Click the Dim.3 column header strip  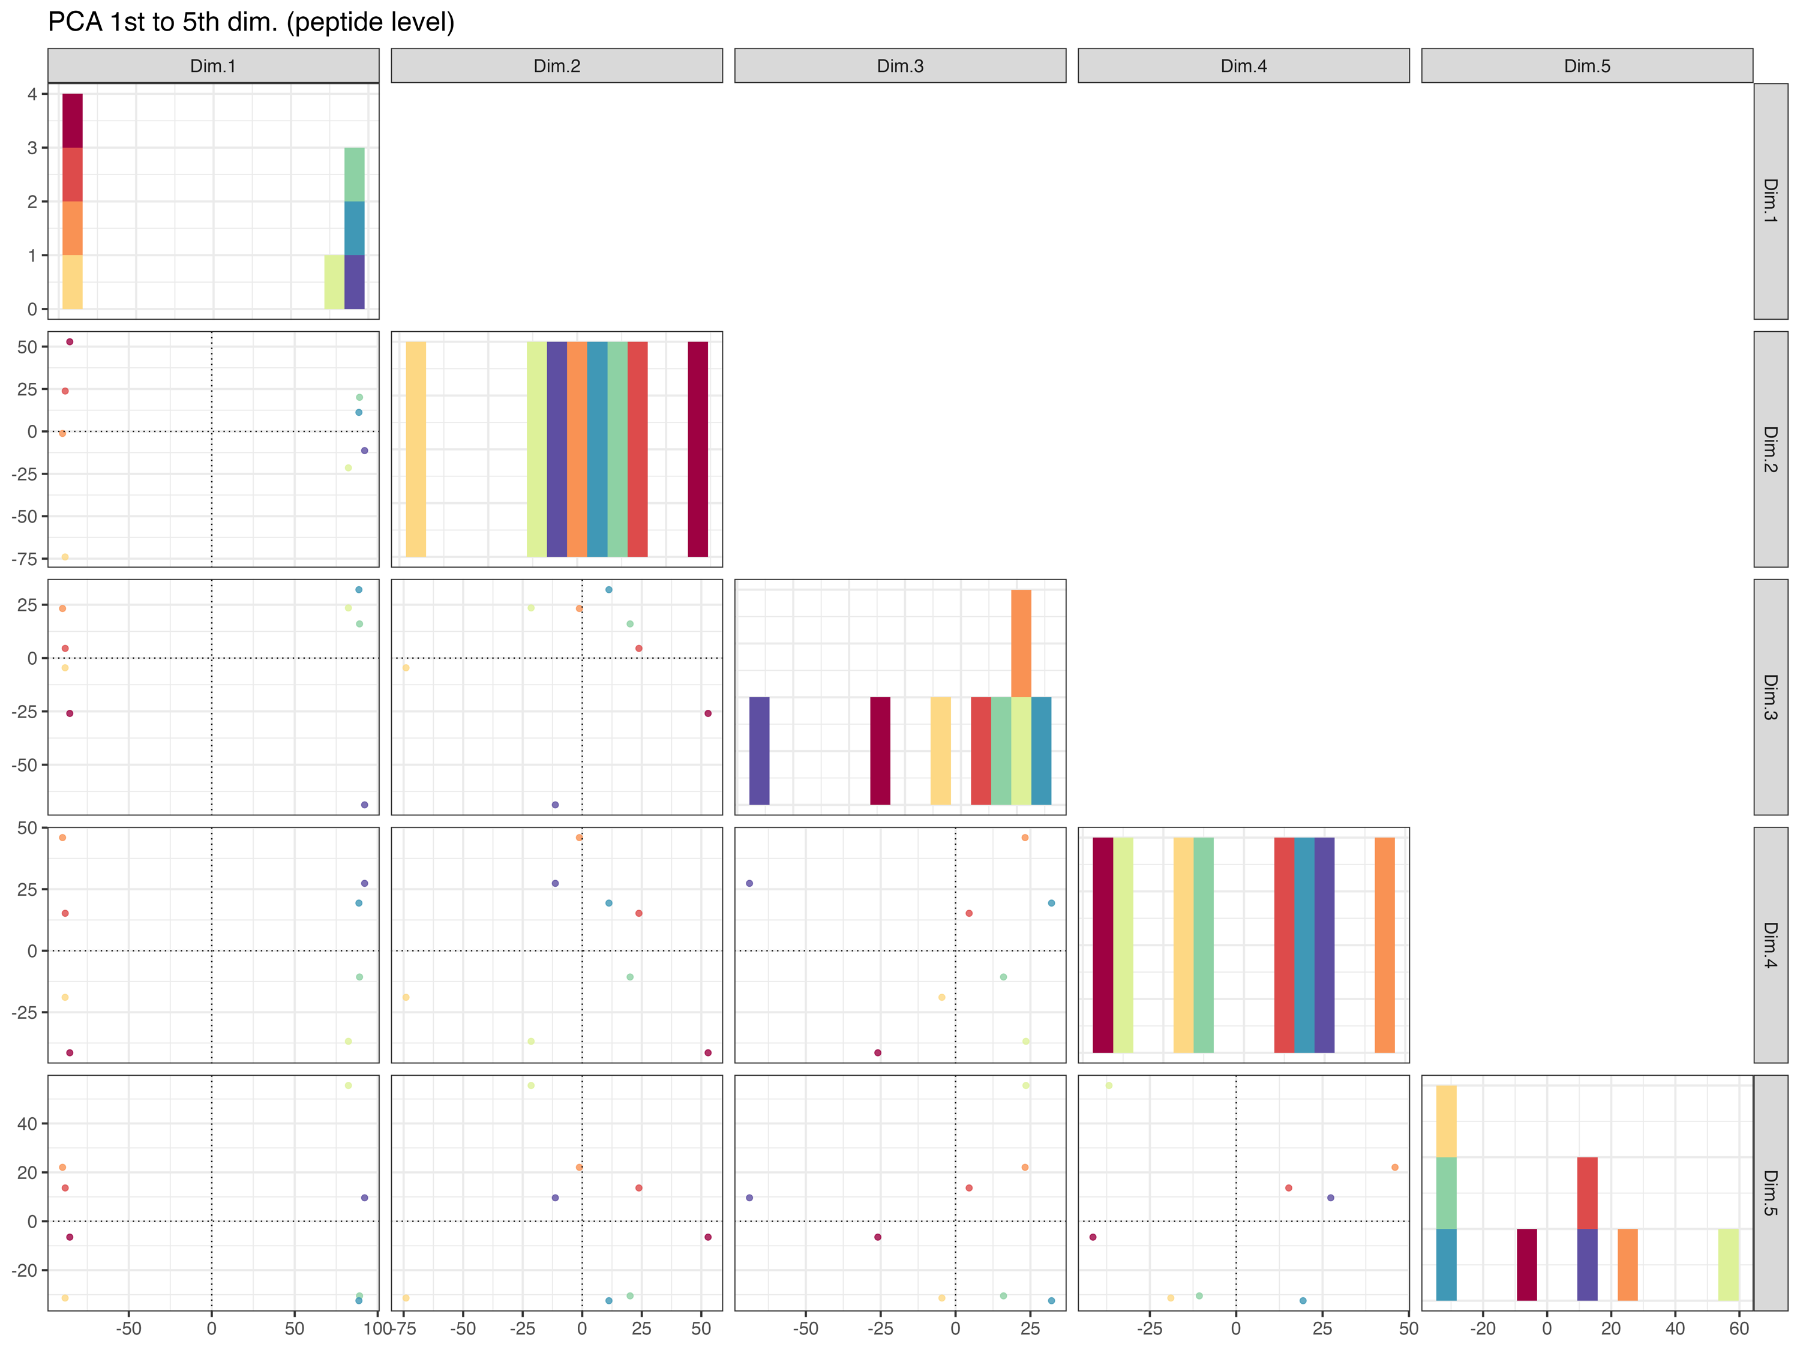900,66
